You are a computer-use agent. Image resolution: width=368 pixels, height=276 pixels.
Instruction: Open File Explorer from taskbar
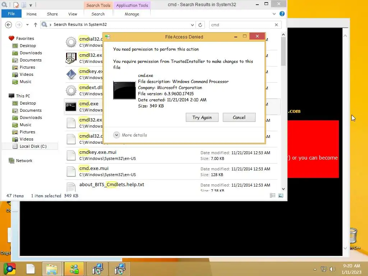click(52, 269)
